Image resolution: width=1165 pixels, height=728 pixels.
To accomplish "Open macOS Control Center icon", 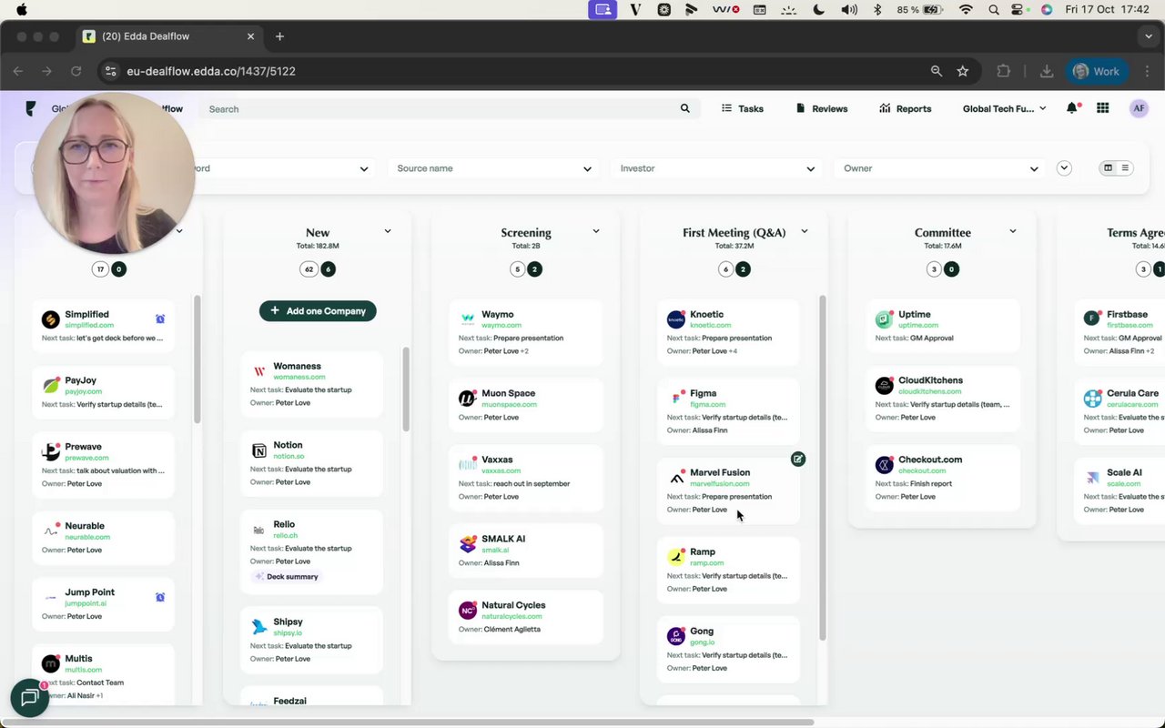I will click(x=1019, y=10).
